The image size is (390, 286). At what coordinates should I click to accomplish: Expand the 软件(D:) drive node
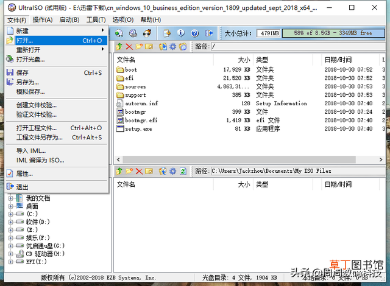(10, 222)
